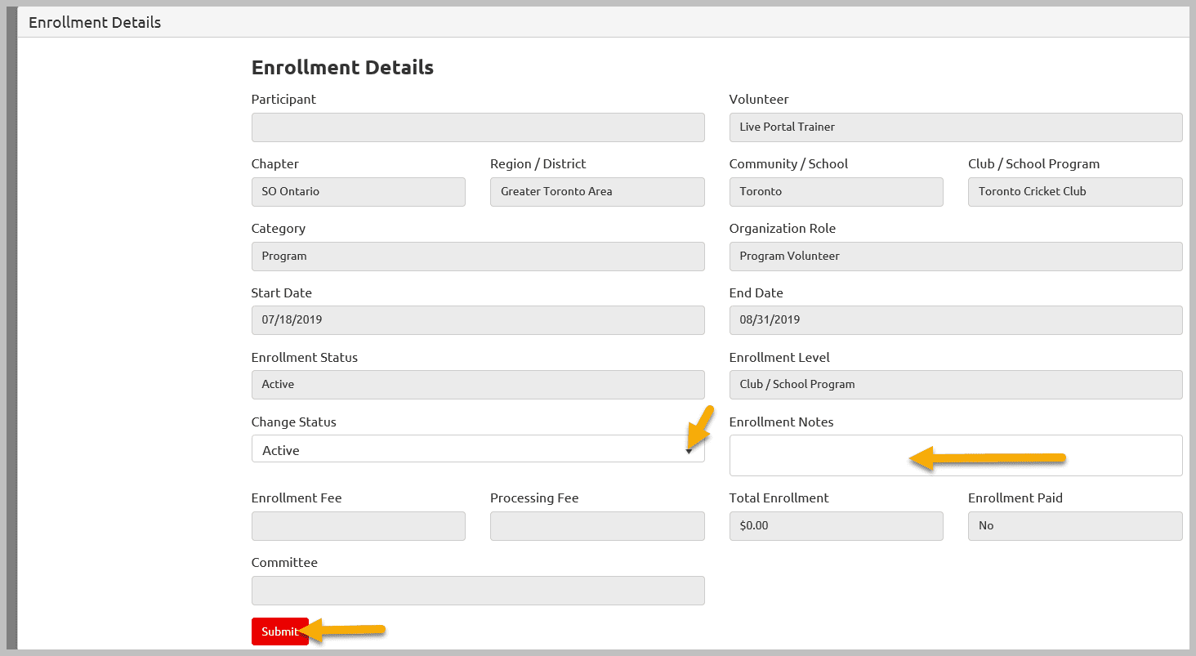Click the Committee label
Screen dimensions: 1196x656
tap(284, 563)
